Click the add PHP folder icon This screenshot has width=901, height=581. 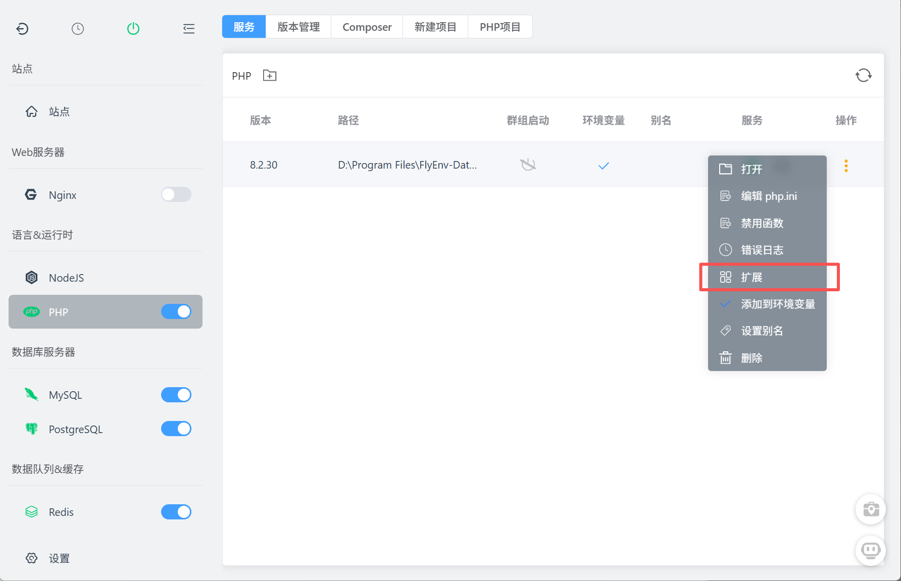coord(270,76)
